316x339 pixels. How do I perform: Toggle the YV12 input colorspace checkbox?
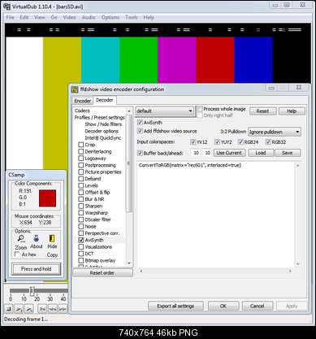click(193, 141)
